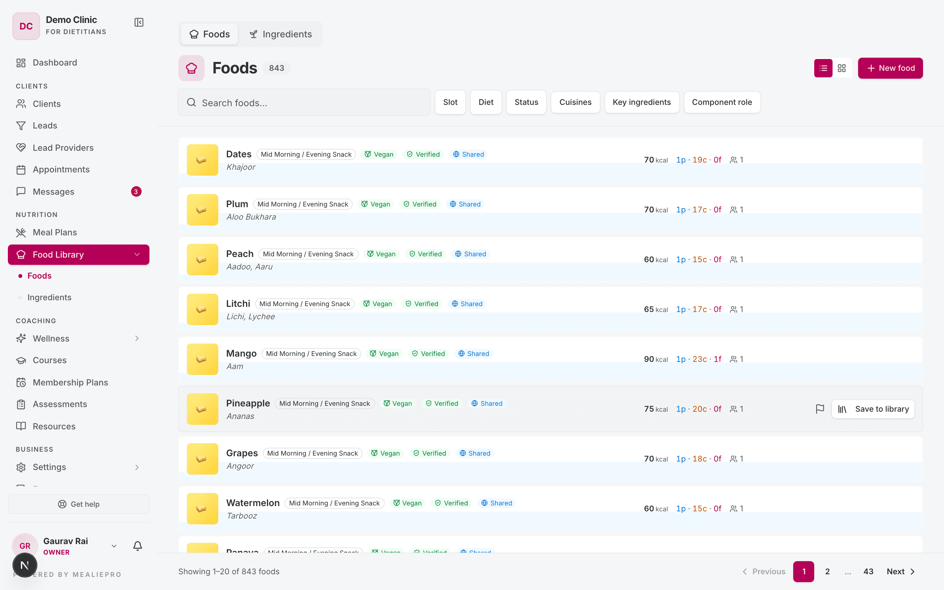Select the Foods tab
The width and height of the screenshot is (944, 590).
tap(209, 34)
